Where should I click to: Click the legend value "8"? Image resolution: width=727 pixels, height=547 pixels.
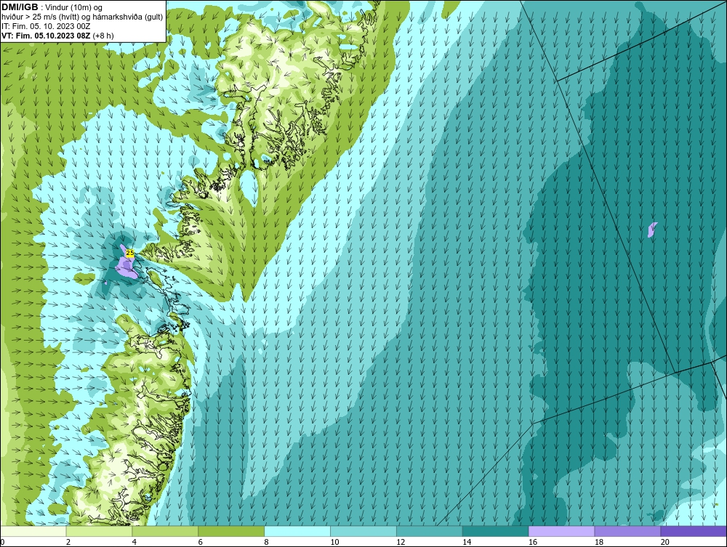click(266, 542)
